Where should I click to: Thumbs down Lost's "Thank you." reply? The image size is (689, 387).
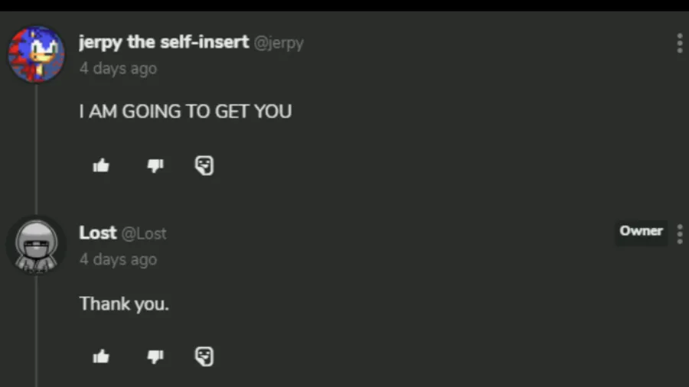[155, 356]
